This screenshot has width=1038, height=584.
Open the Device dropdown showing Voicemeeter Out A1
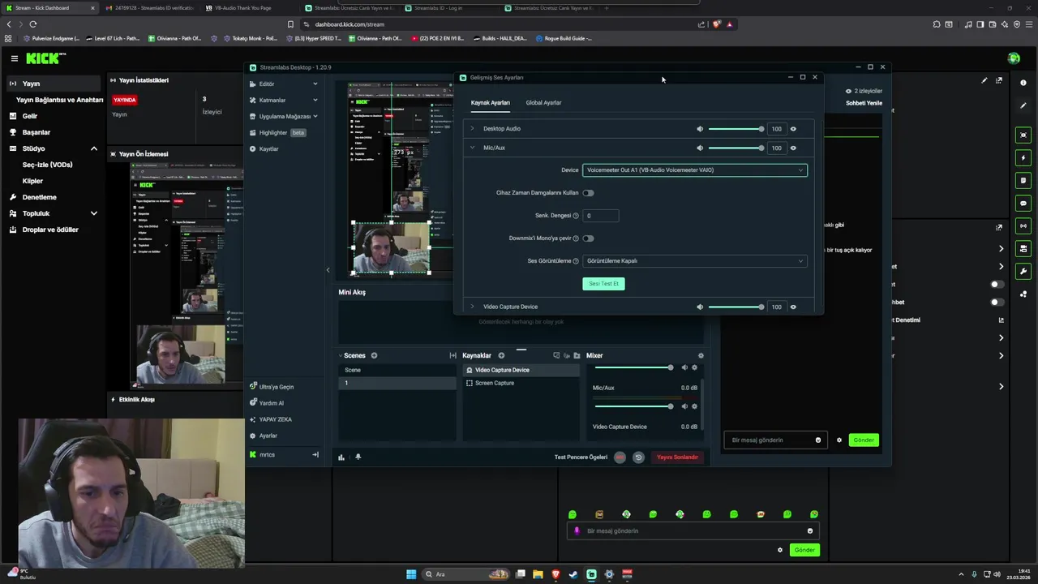pos(695,170)
